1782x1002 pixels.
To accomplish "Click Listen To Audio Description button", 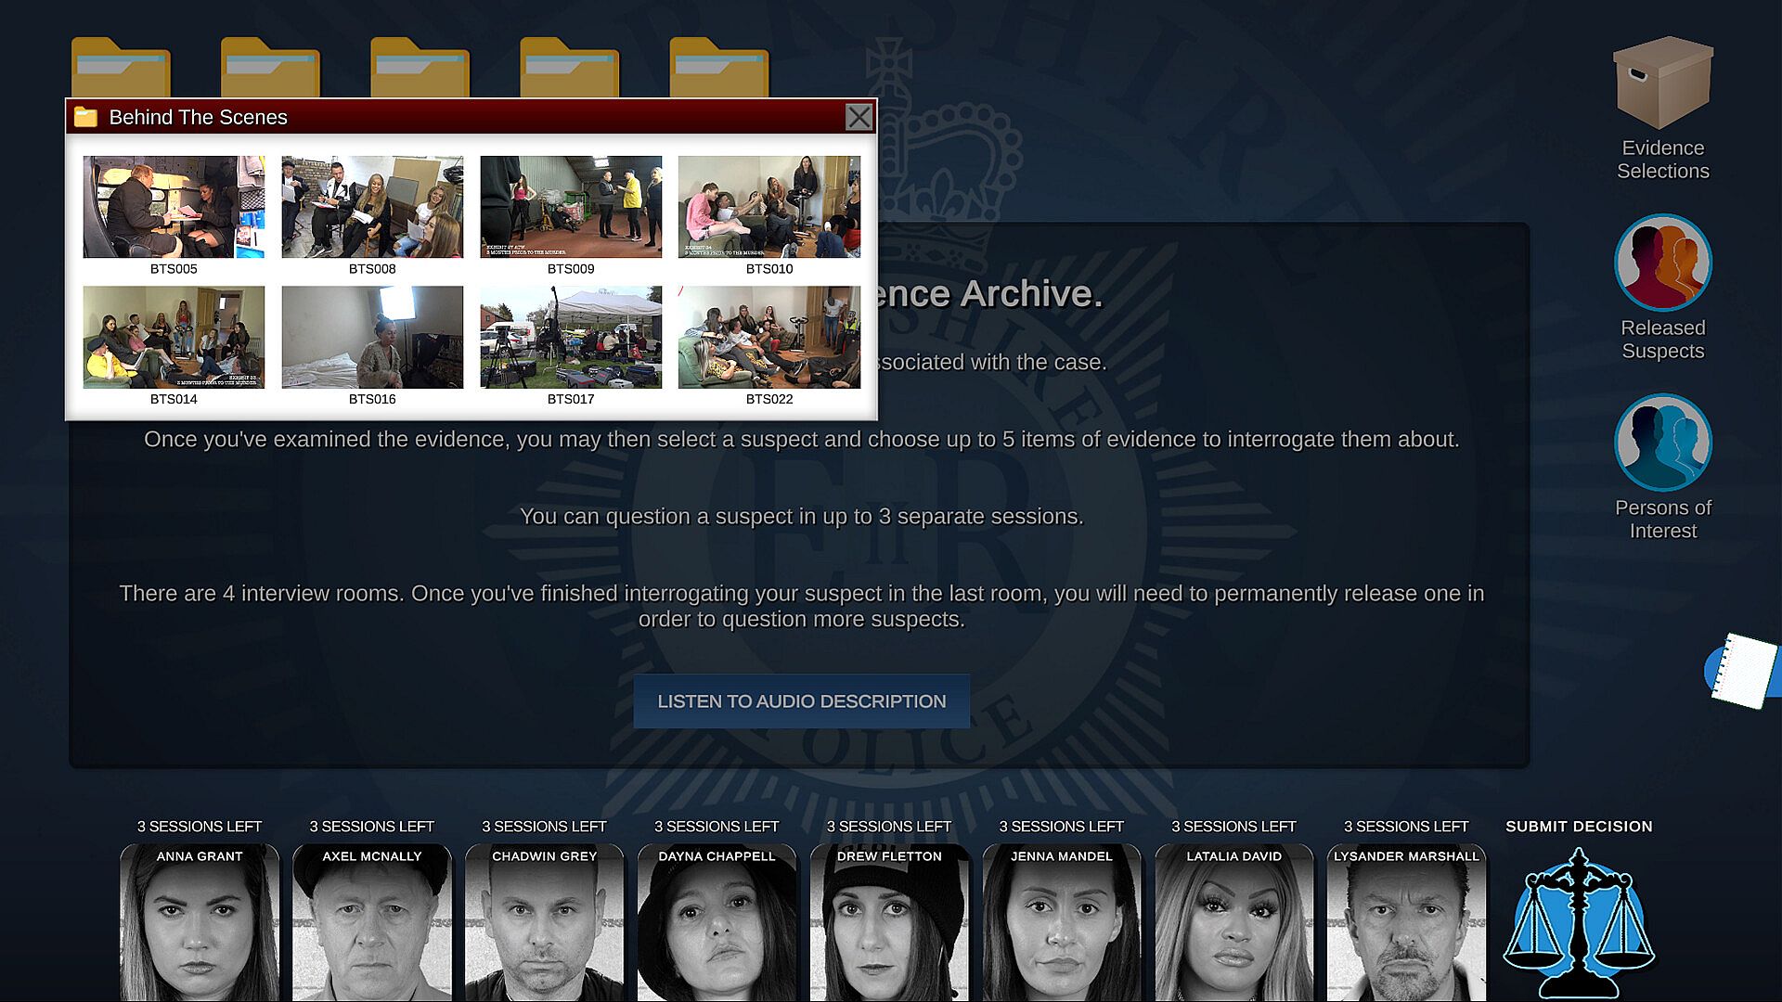I will [x=801, y=701].
